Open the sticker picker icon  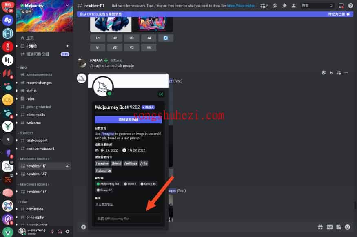tap(339, 227)
